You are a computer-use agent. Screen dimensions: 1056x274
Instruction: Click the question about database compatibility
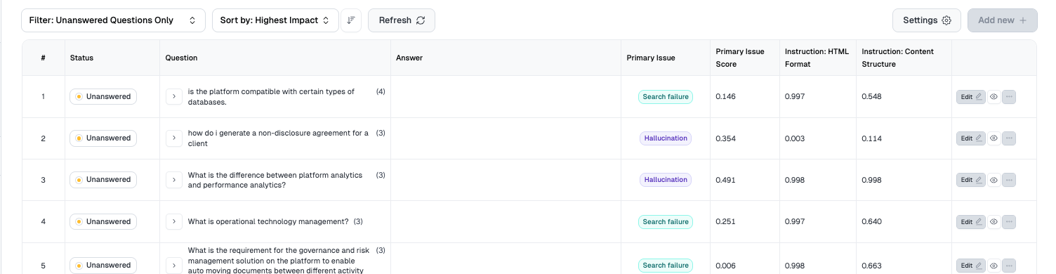[x=271, y=97]
